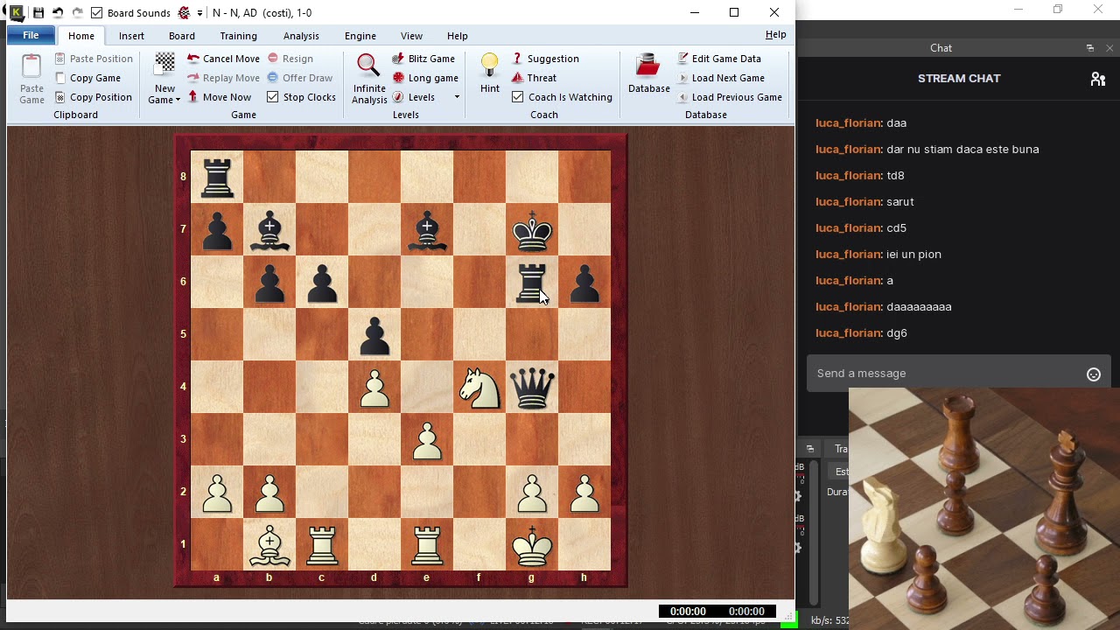Switch to the Board tab
Viewport: 1120px width, 630px height.
pos(182,36)
